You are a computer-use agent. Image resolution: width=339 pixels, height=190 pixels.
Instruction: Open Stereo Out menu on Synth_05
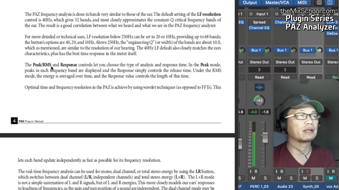click(x=311, y=62)
